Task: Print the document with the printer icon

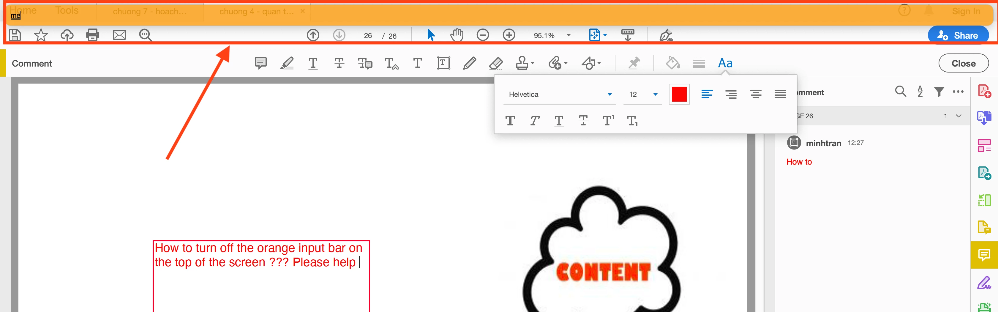Action: click(x=93, y=35)
